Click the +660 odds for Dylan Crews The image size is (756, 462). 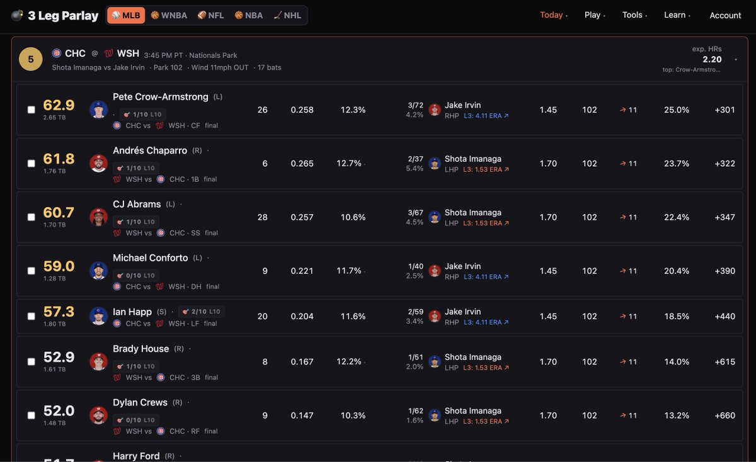(x=724, y=415)
